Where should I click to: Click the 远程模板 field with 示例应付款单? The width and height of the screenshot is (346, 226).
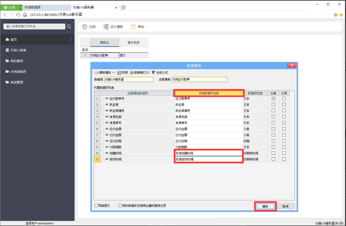(199, 79)
